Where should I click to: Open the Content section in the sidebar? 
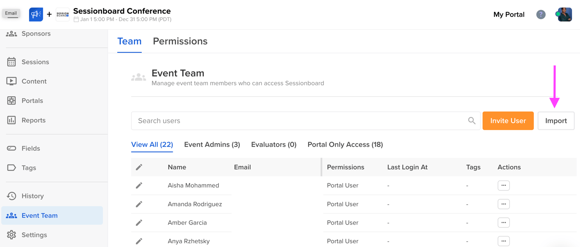click(x=34, y=81)
